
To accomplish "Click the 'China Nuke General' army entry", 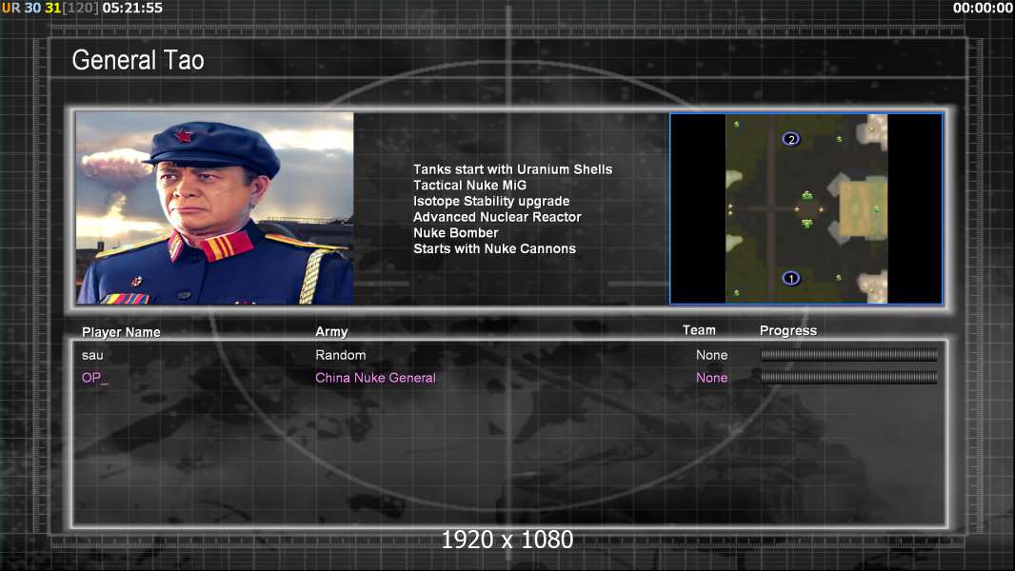I will 375,378.
